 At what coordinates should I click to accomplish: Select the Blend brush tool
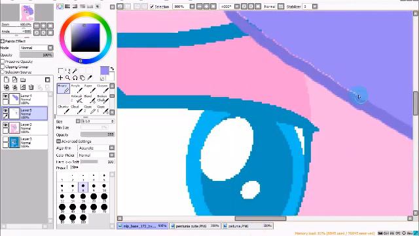pyautogui.click(x=90, y=99)
